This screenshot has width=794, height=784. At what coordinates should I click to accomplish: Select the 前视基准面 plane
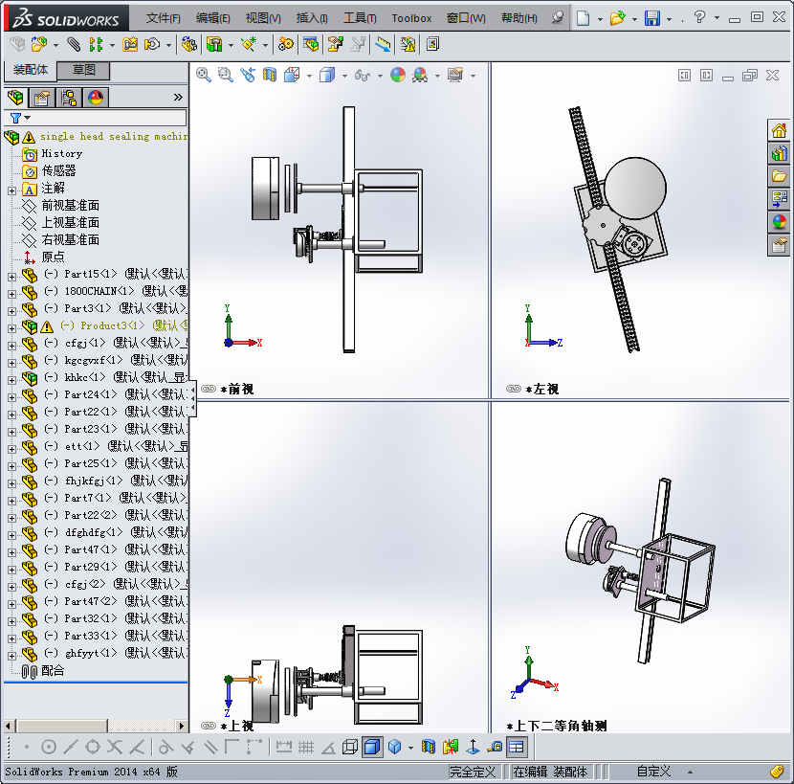60,205
